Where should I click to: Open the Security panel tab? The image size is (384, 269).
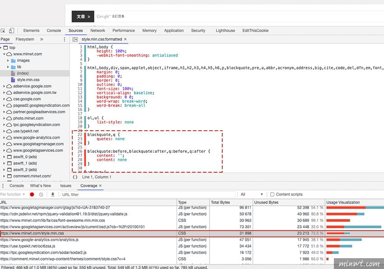198,31
